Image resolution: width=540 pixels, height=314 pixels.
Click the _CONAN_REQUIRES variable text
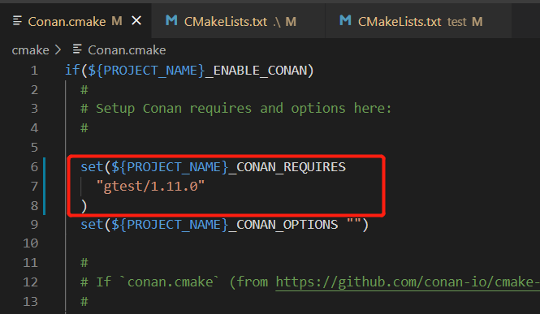tap(287, 167)
